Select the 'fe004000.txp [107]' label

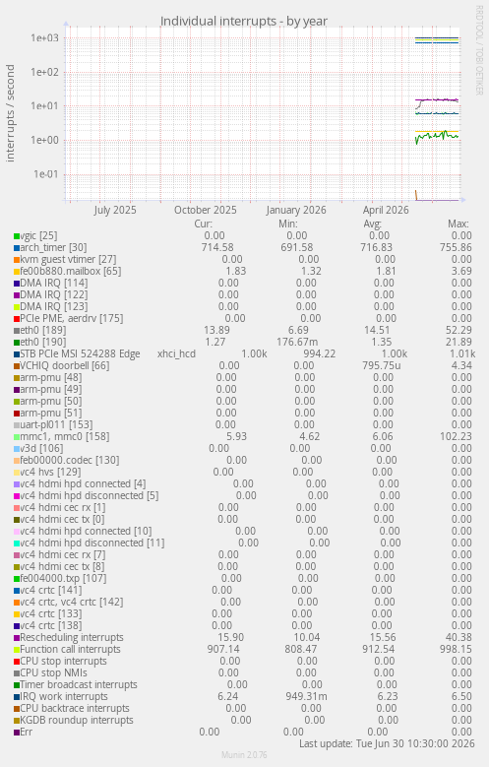click(63, 578)
